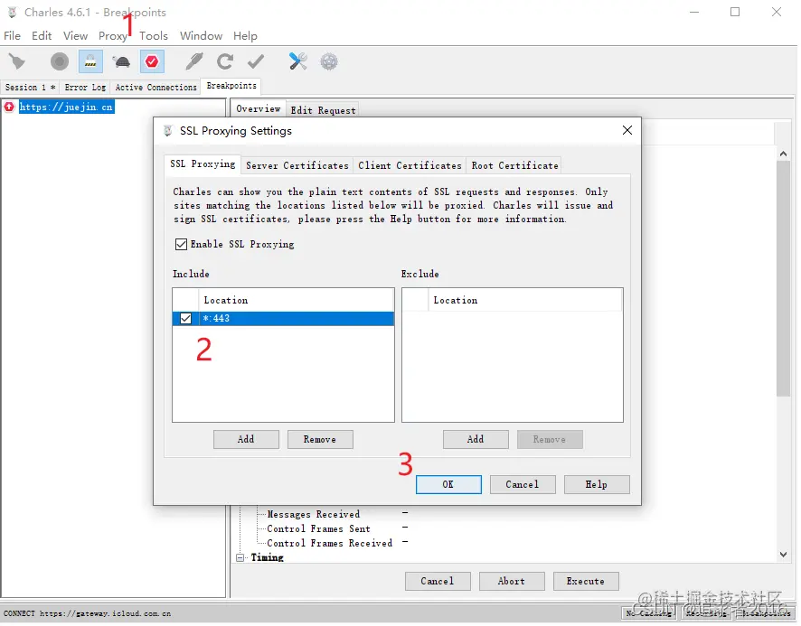Close the SSL Proxying Settings dialog
Screen dimensions: 801x626
click(x=627, y=130)
